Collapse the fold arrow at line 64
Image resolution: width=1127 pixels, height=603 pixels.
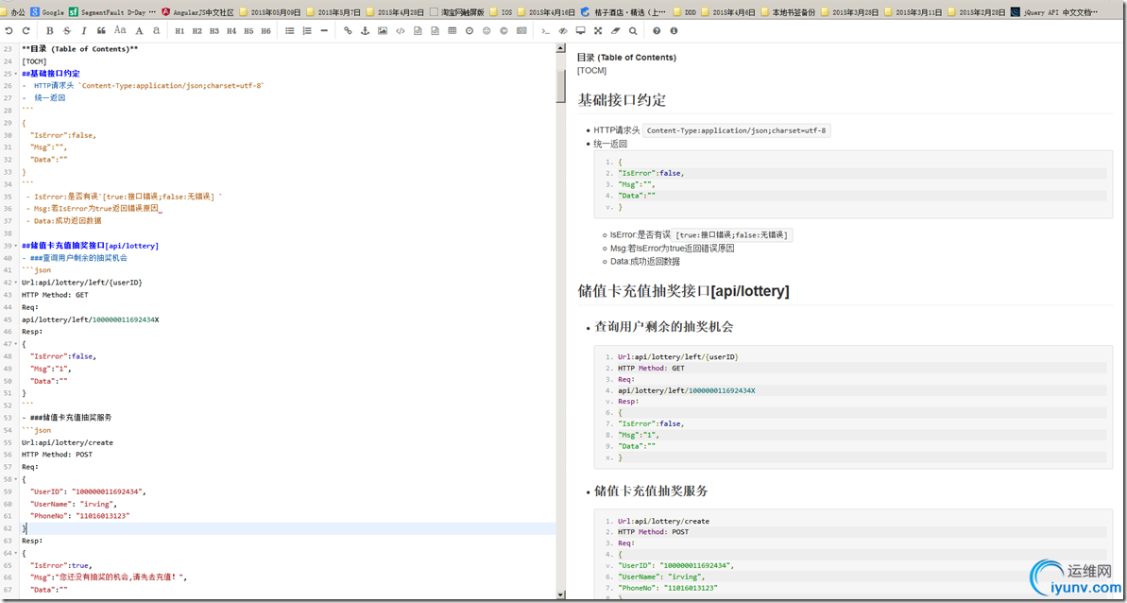tap(16, 554)
